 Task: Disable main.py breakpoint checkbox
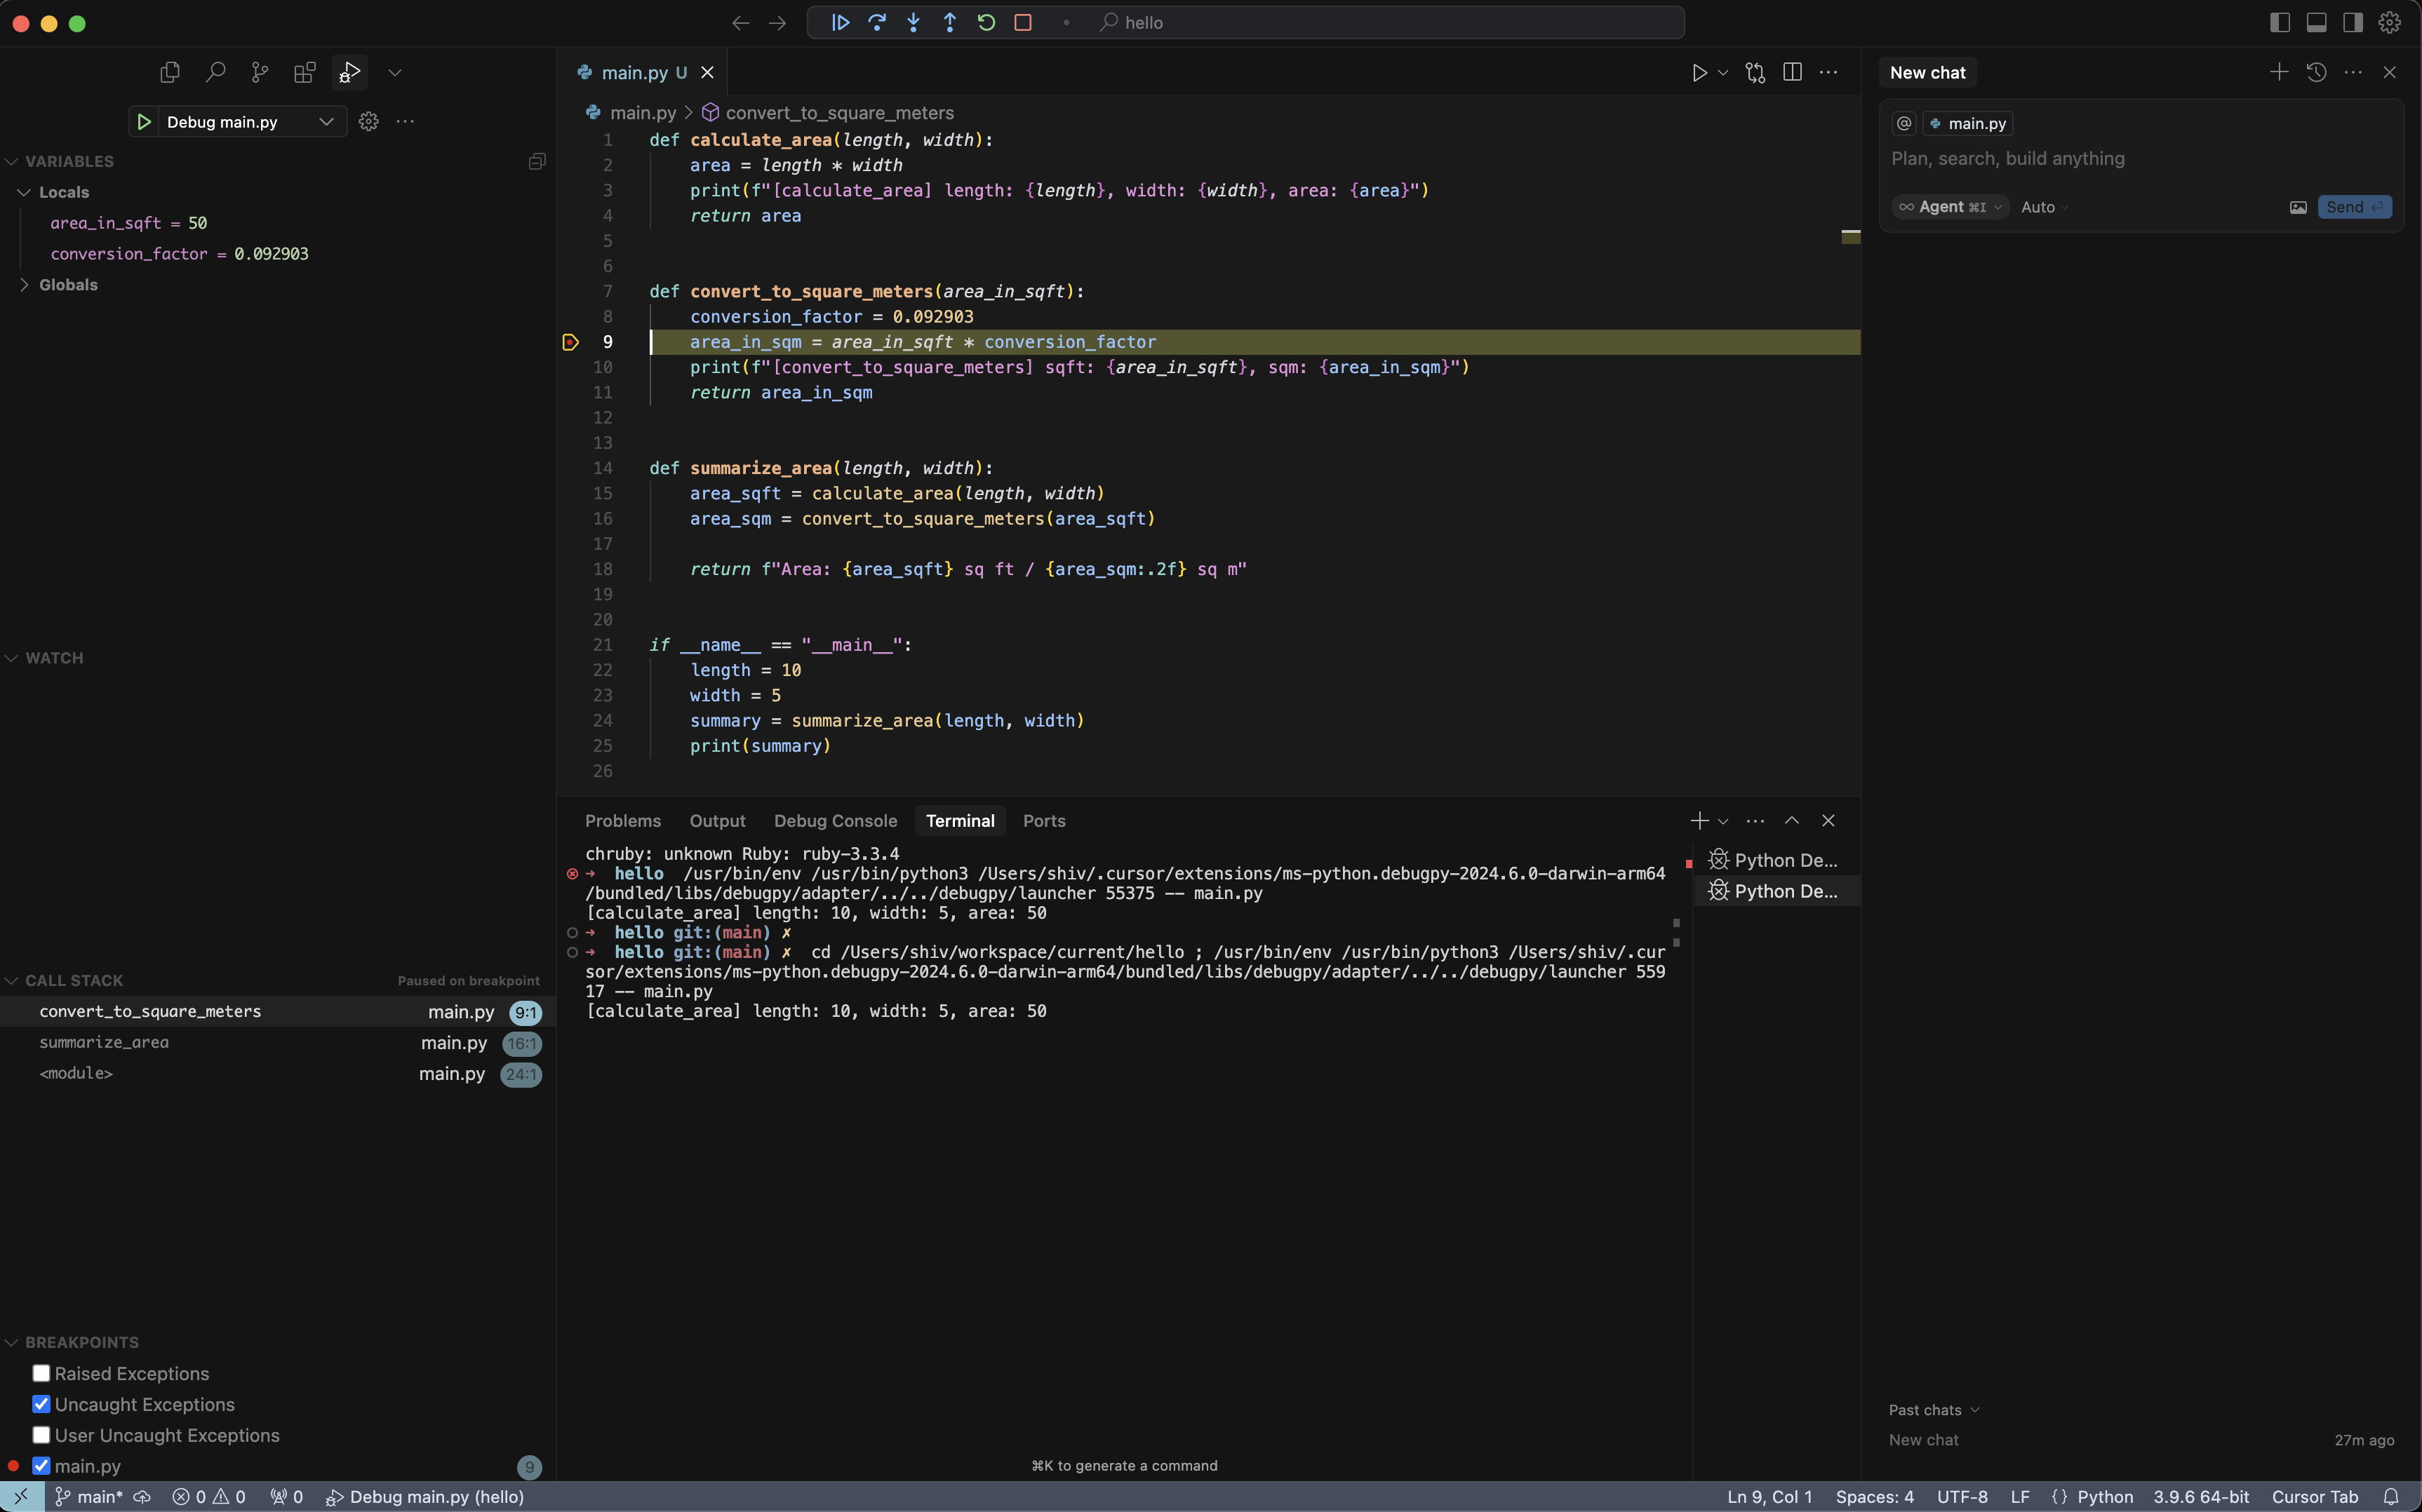[41, 1466]
